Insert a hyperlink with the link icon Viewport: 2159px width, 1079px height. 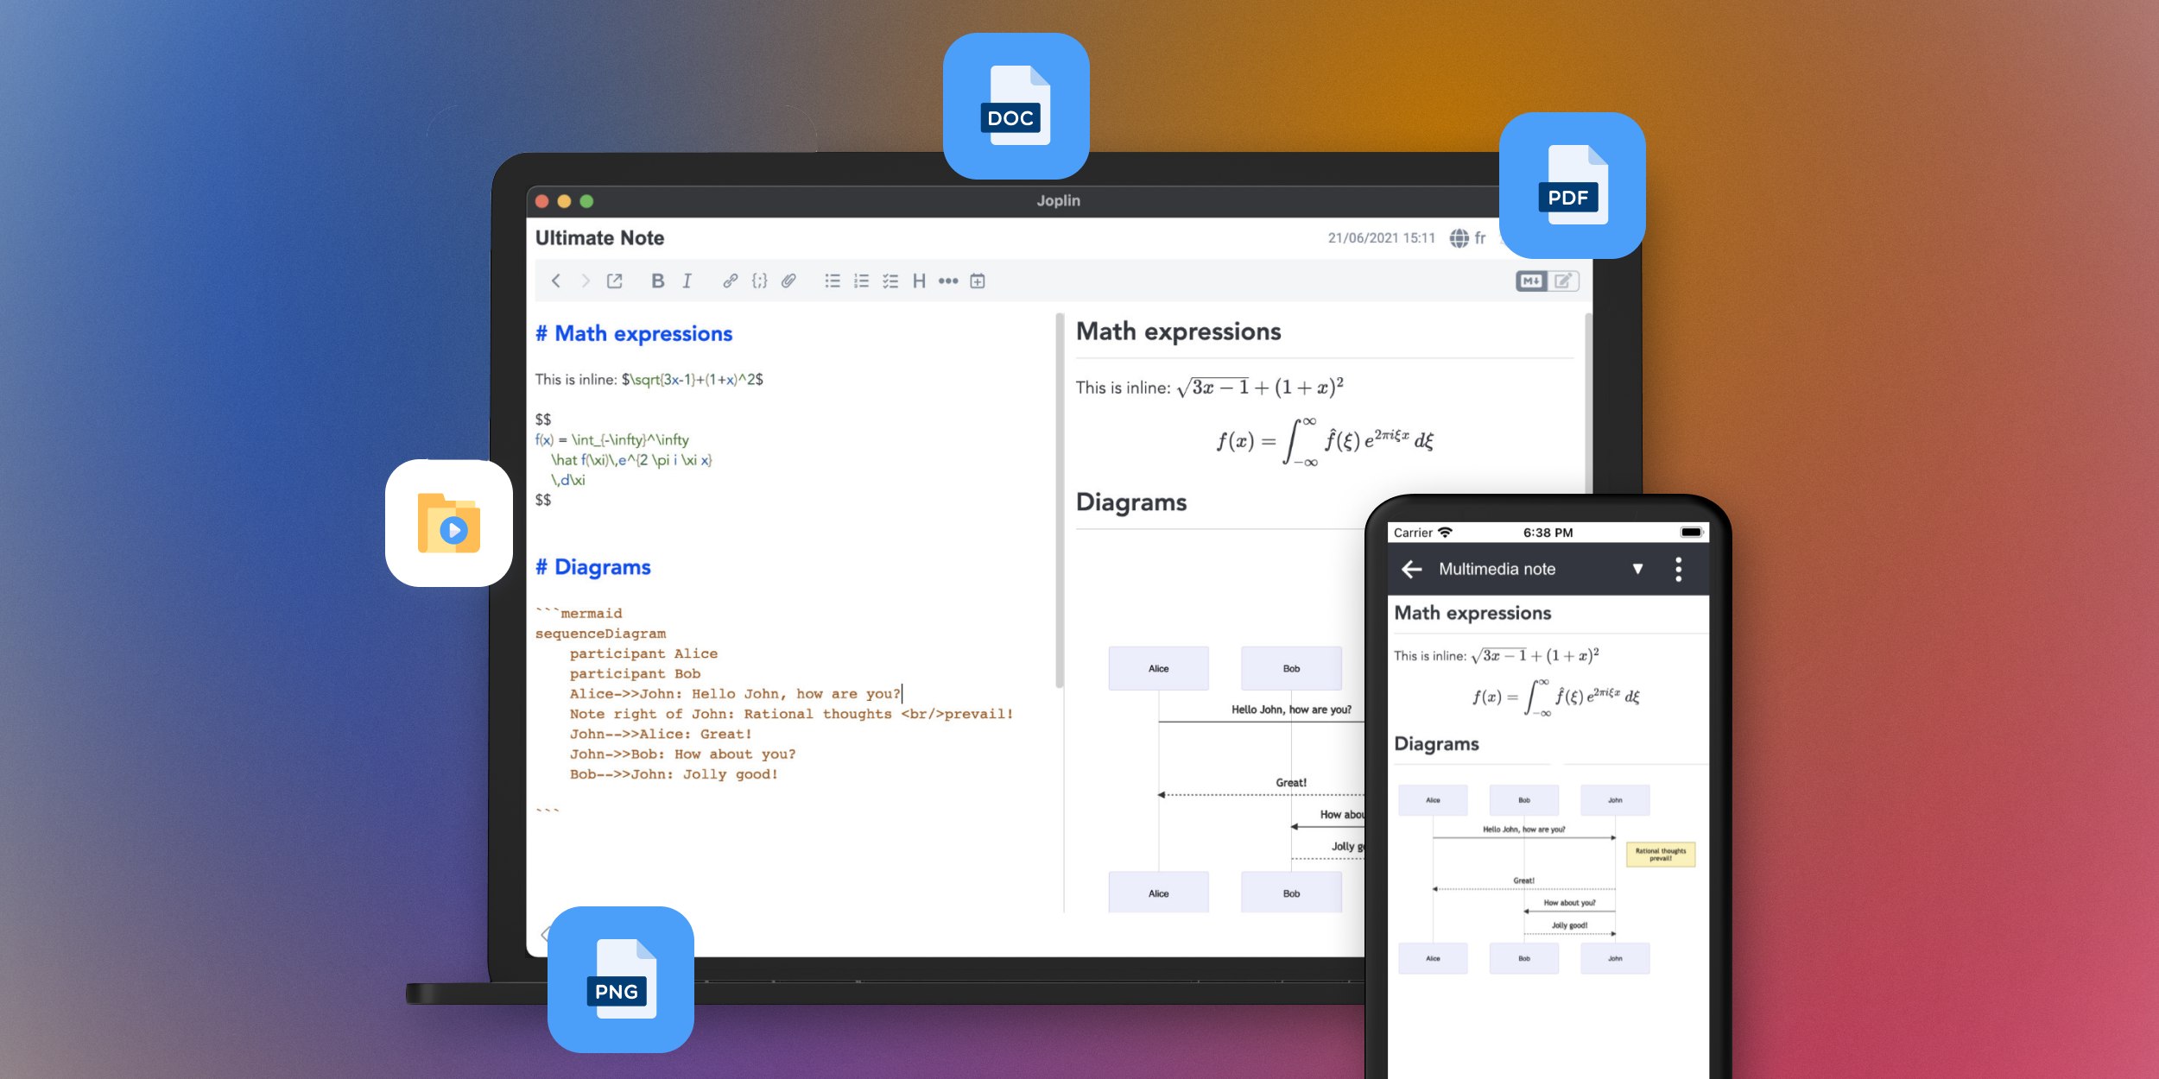730,281
